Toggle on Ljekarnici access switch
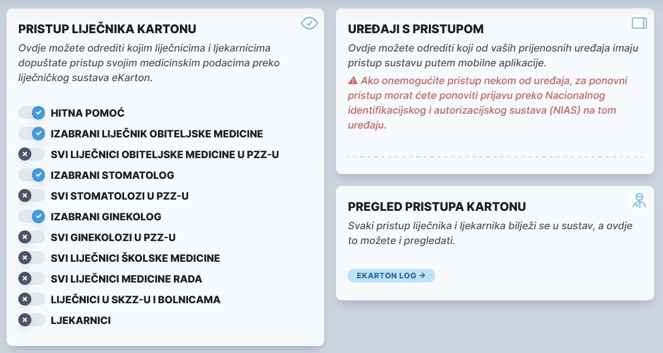The height and width of the screenshot is (353, 663). point(32,320)
